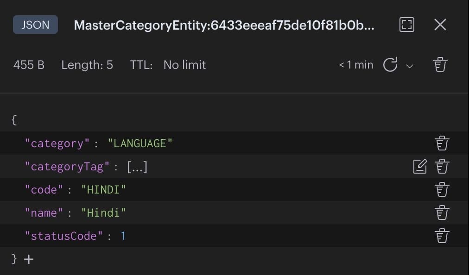469x275 pixels.
Task: Edit the Hindi name value
Action: pyautogui.click(x=104, y=212)
